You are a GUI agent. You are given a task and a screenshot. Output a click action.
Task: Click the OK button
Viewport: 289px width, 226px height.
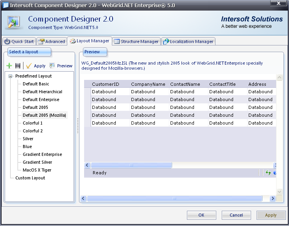coord(201,215)
